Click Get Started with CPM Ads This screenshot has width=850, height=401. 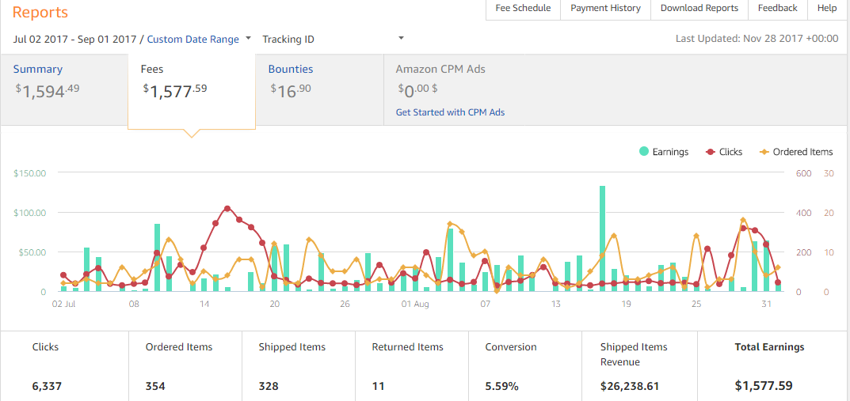[451, 112]
